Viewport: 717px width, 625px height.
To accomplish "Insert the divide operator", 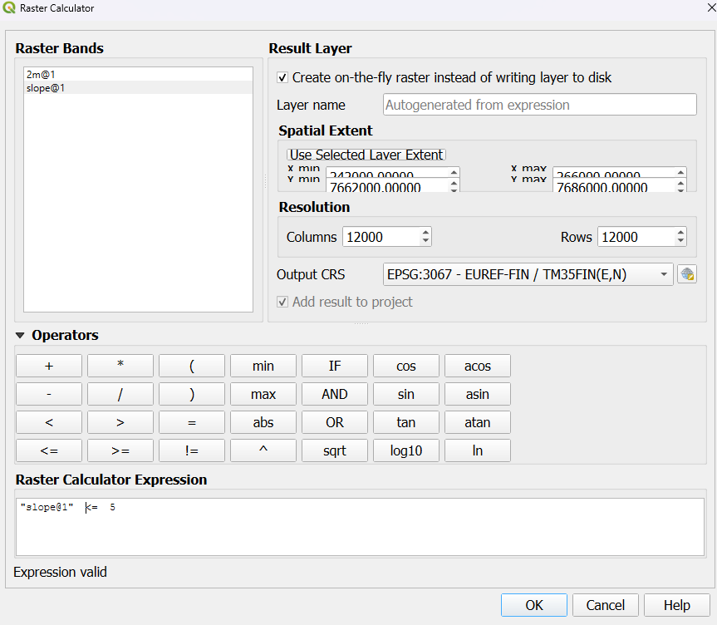I will [120, 394].
